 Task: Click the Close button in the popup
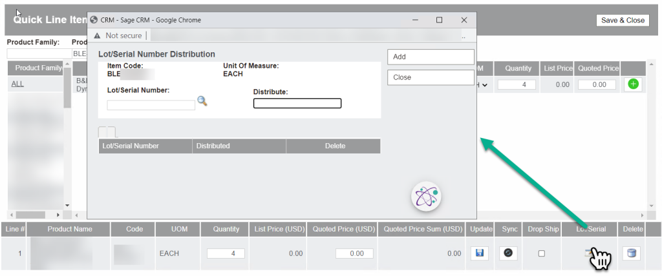coord(431,77)
